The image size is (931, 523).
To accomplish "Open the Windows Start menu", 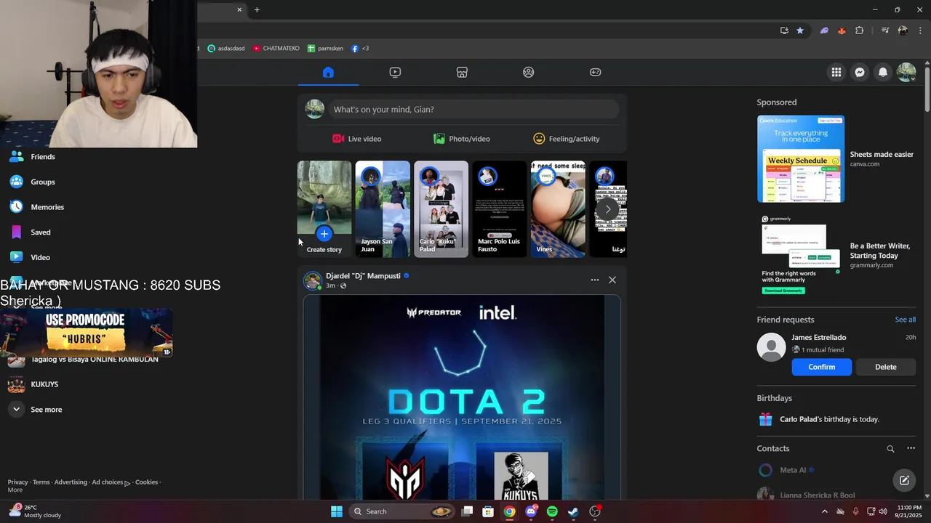I will pyautogui.click(x=337, y=511).
